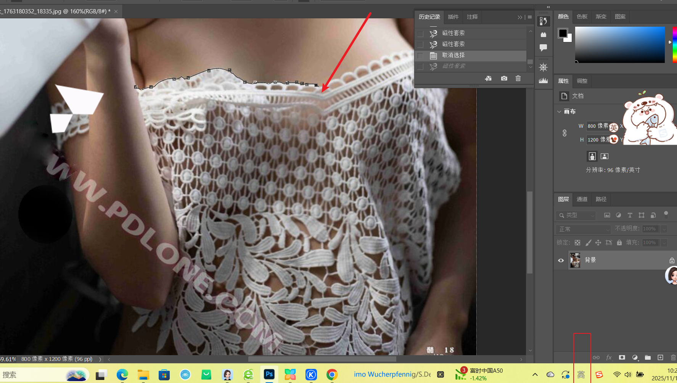Filter layers by type layers icon
The width and height of the screenshot is (677, 383).
pos(630,215)
